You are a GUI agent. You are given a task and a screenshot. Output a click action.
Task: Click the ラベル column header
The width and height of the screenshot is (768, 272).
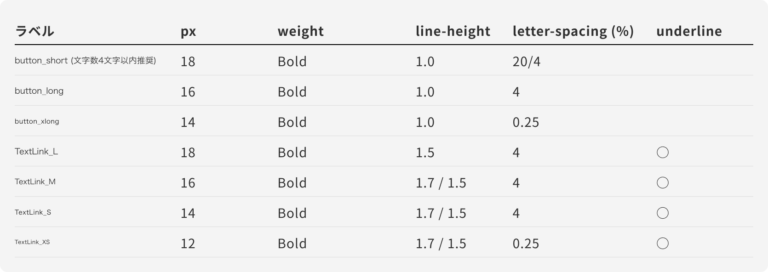point(34,31)
